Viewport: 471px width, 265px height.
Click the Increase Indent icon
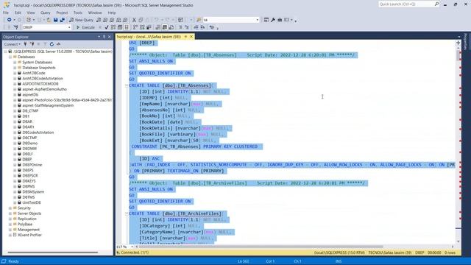pyautogui.click(x=203, y=27)
